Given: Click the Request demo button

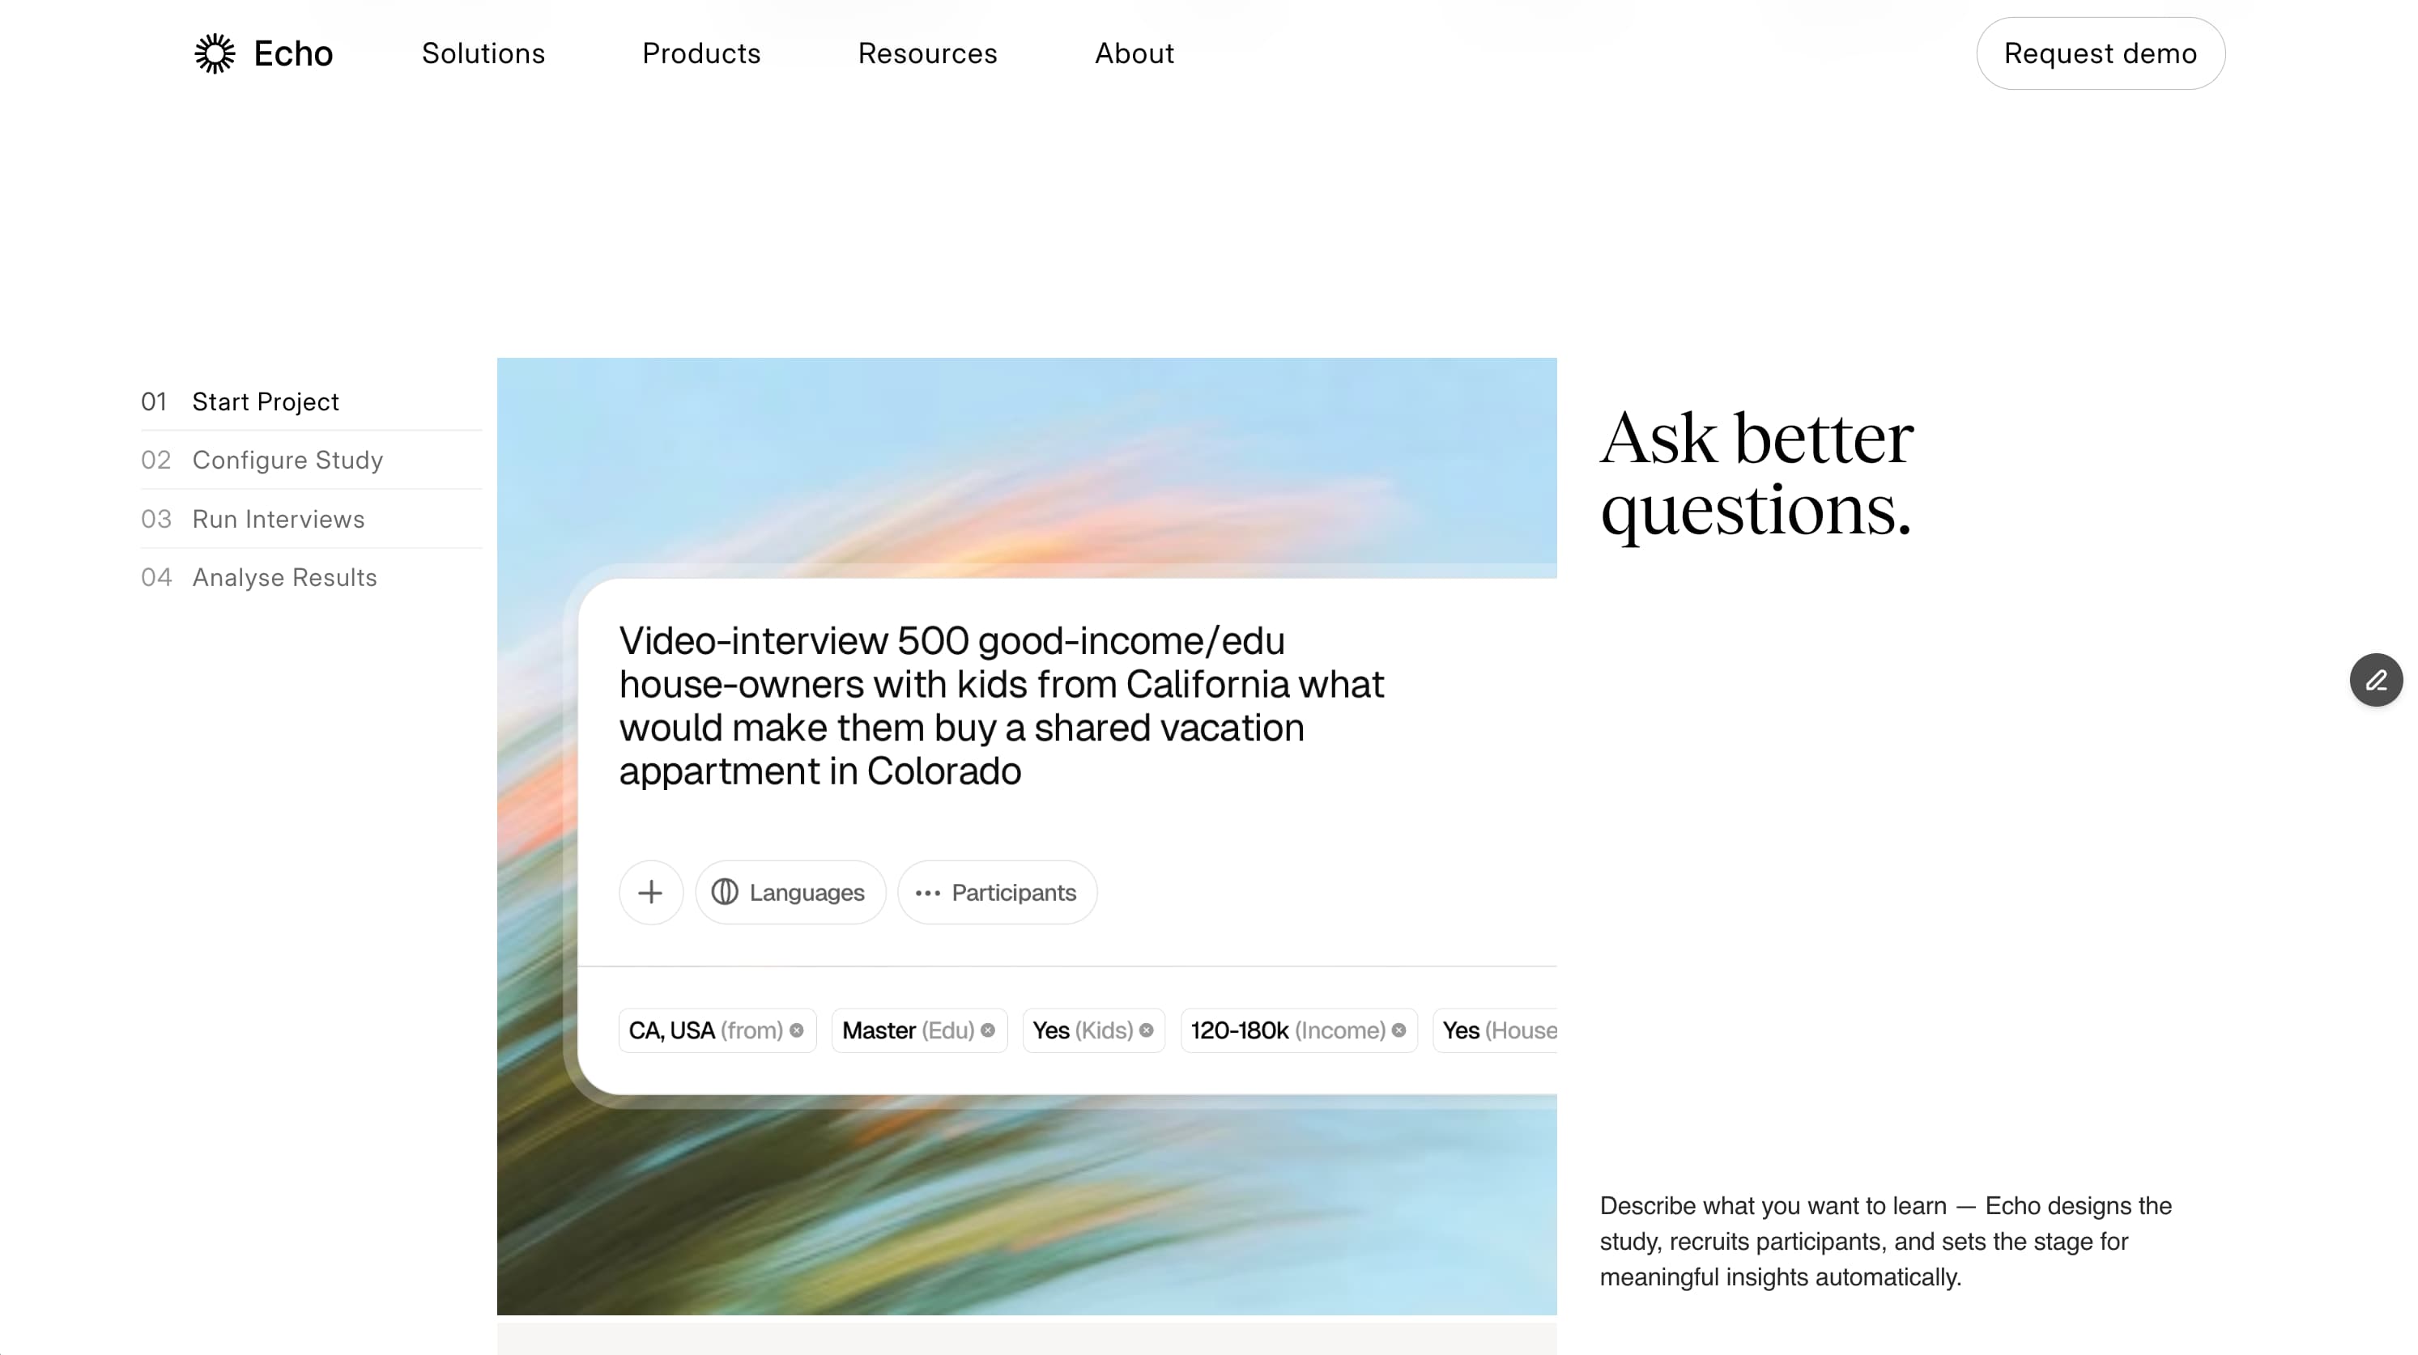Looking at the screenshot, I should click(2100, 53).
